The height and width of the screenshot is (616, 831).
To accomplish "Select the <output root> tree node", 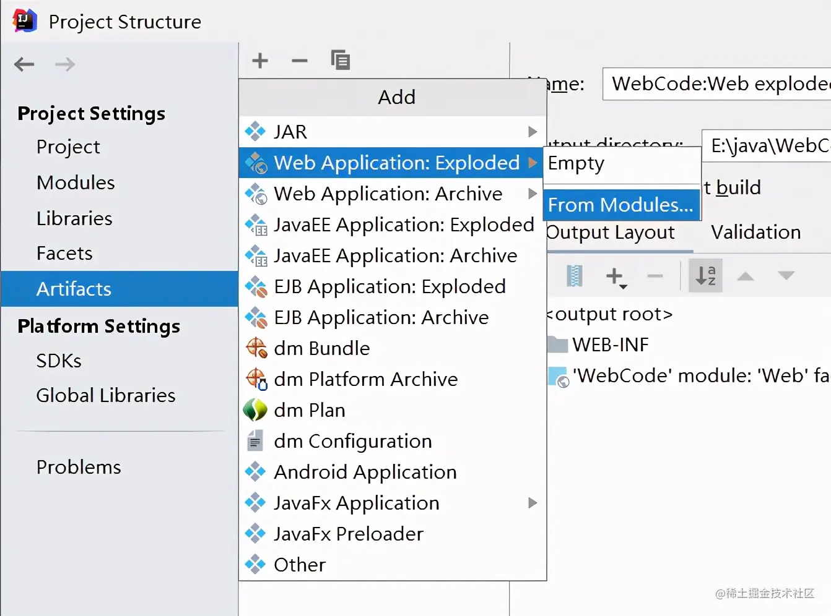I will 610,314.
